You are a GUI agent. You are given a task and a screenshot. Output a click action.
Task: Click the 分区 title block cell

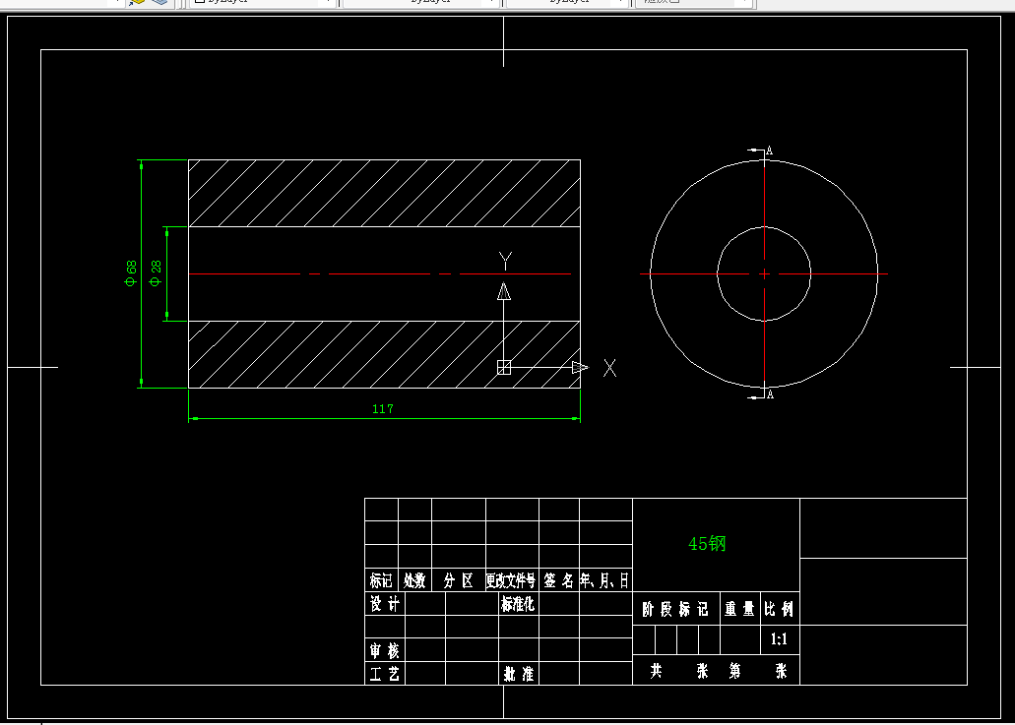click(459, 580)
